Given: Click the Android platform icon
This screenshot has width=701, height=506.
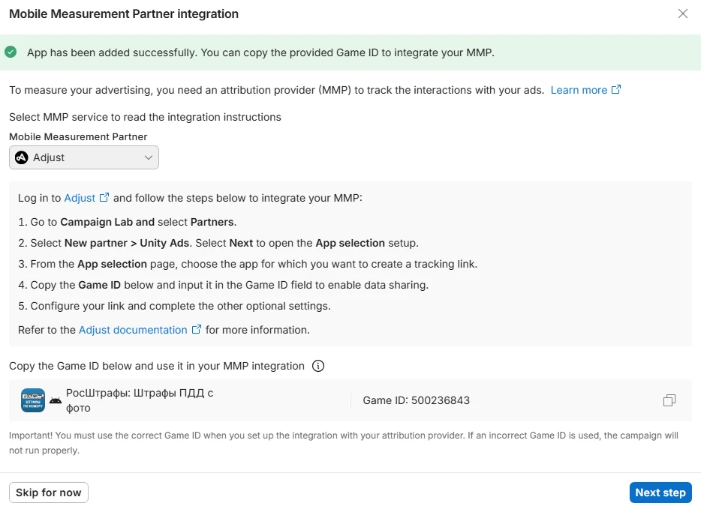Looking at the screenshot, I should 56,400.
